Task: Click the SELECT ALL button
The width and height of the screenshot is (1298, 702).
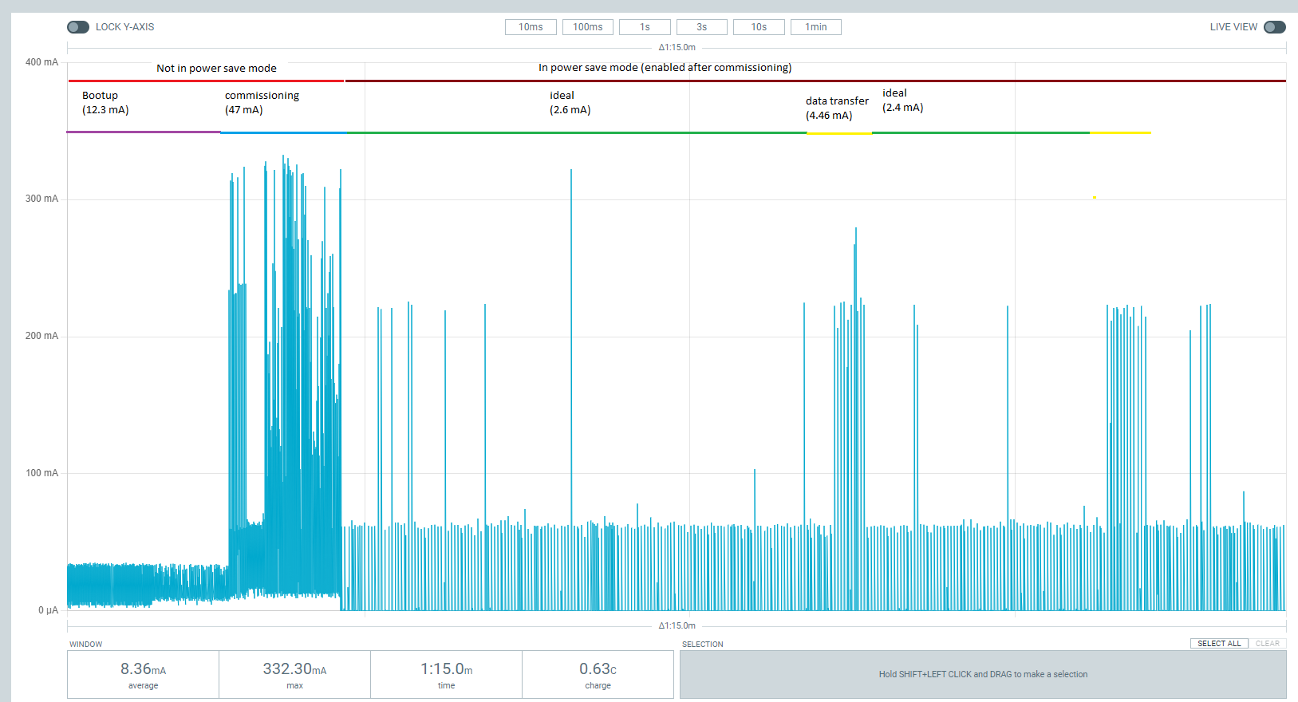Action: 1219,644
